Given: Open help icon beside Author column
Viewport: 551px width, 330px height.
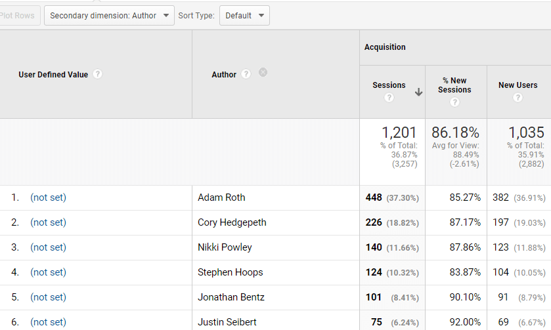Looking at the screenshot, I should (x=246, y=74).
